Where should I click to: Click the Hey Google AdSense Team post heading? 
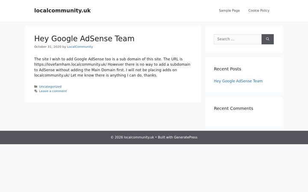[x=84, y=38]
